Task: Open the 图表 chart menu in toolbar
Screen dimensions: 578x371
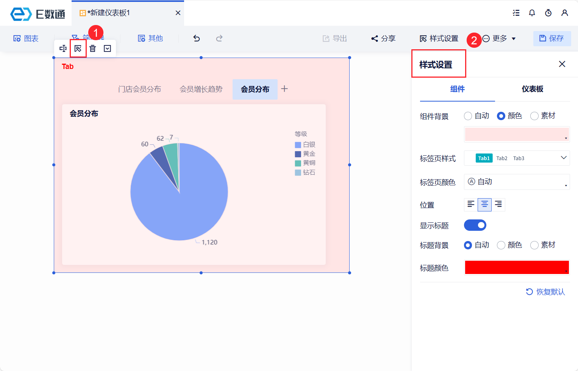Action: point(26,38)
